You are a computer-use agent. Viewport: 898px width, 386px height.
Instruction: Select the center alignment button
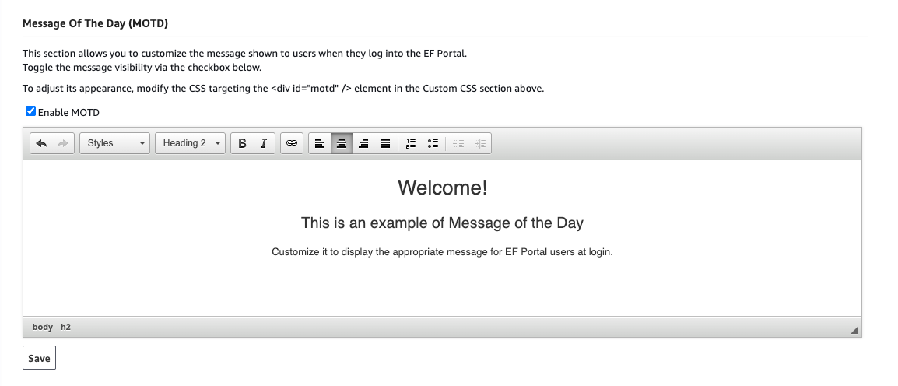341,143
